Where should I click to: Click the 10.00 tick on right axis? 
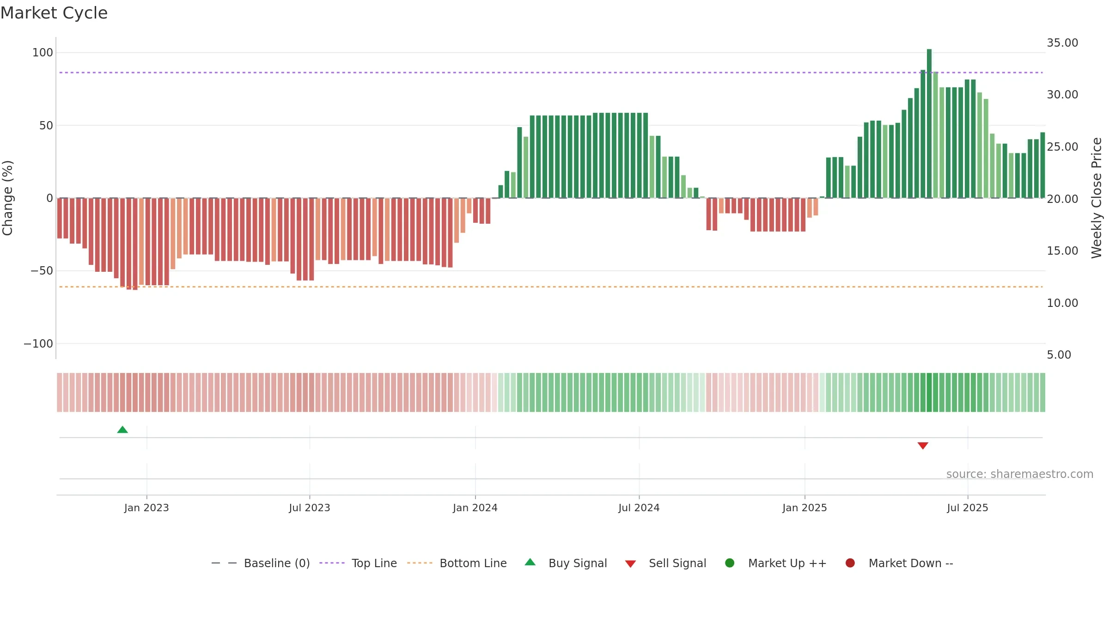(1062, 303)
